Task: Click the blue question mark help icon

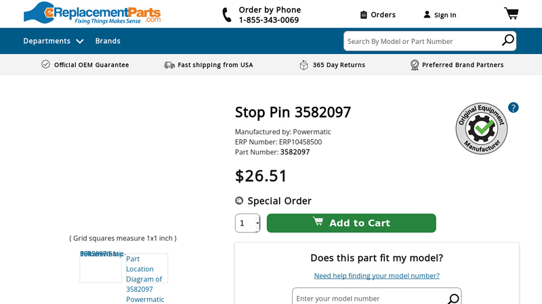Action: click(513, 107)
